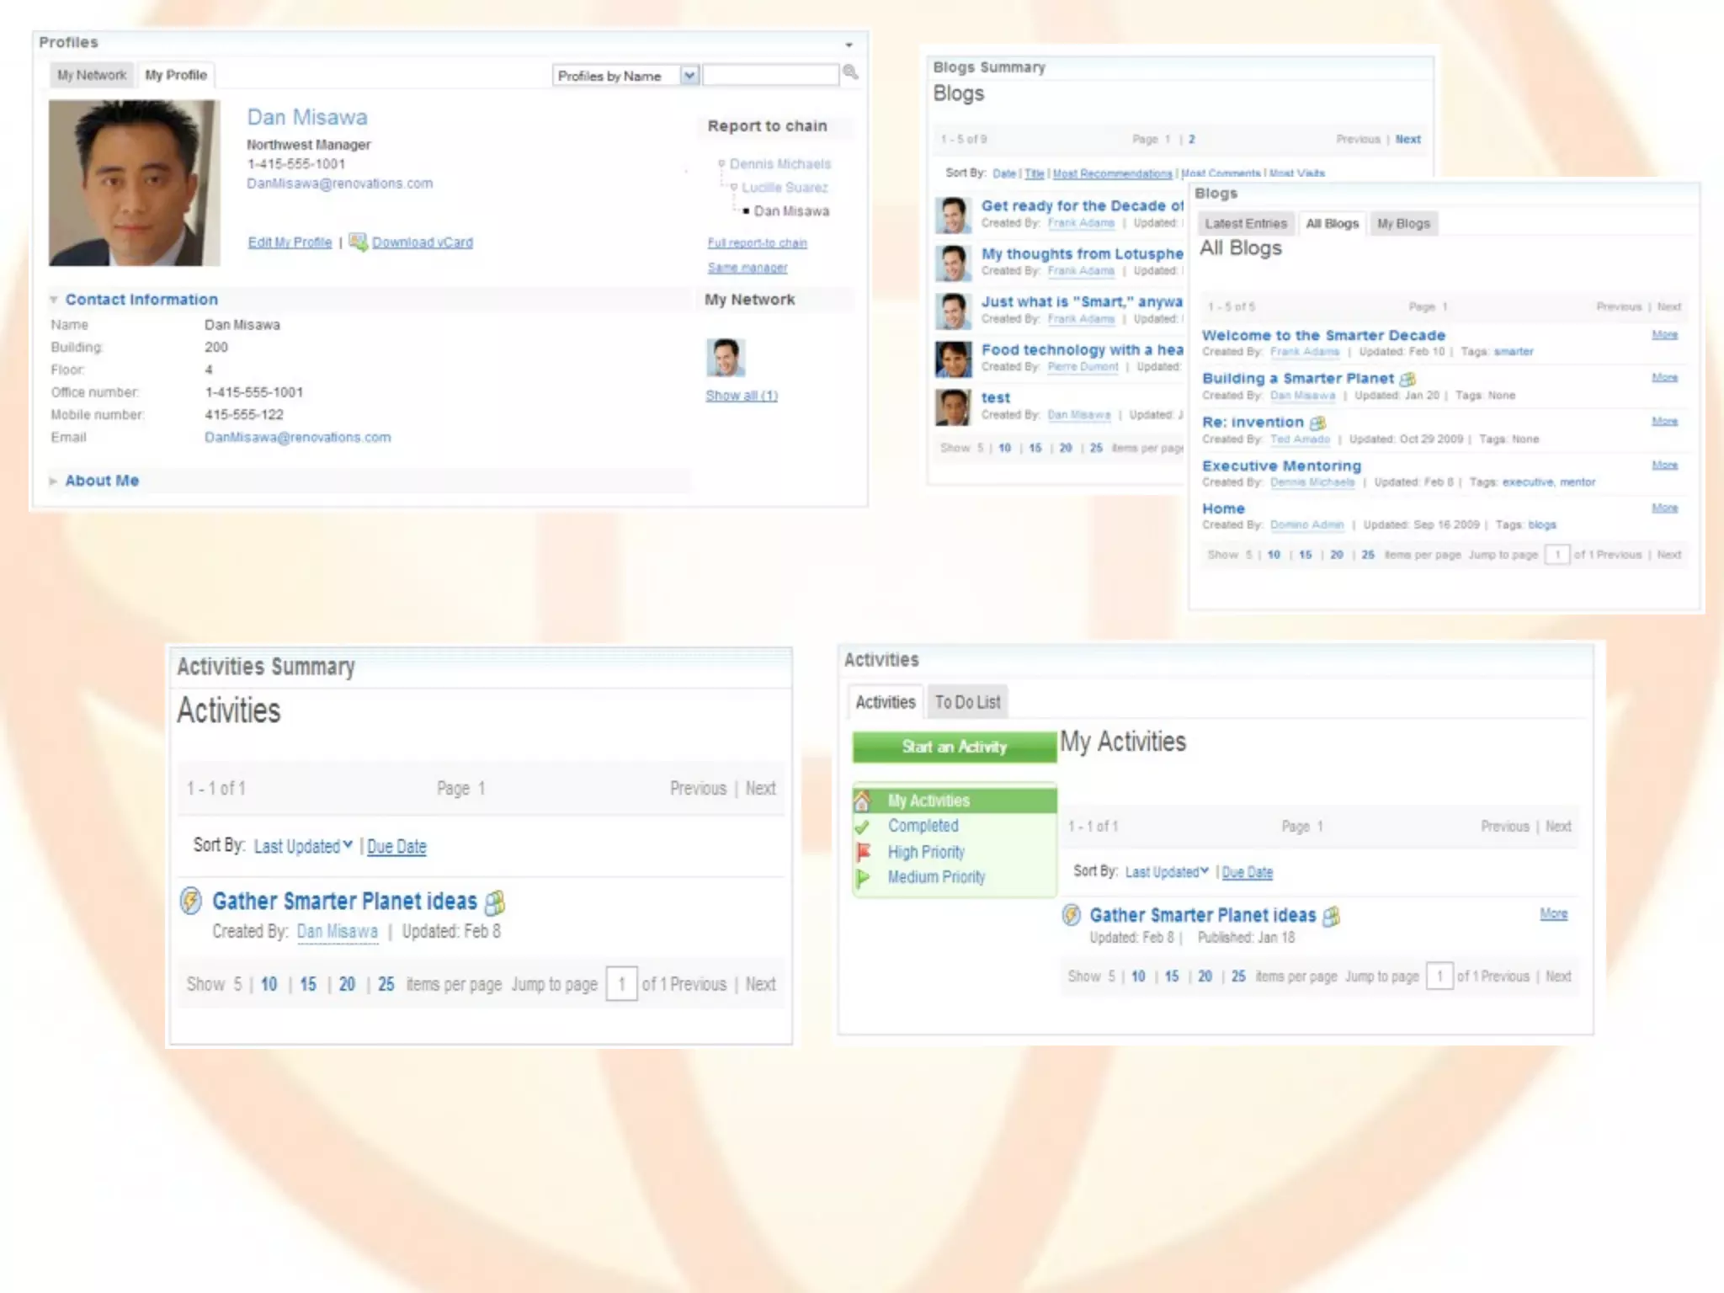Click the profile search magnifier icon

pyautogui.click(x=850, y=72)
